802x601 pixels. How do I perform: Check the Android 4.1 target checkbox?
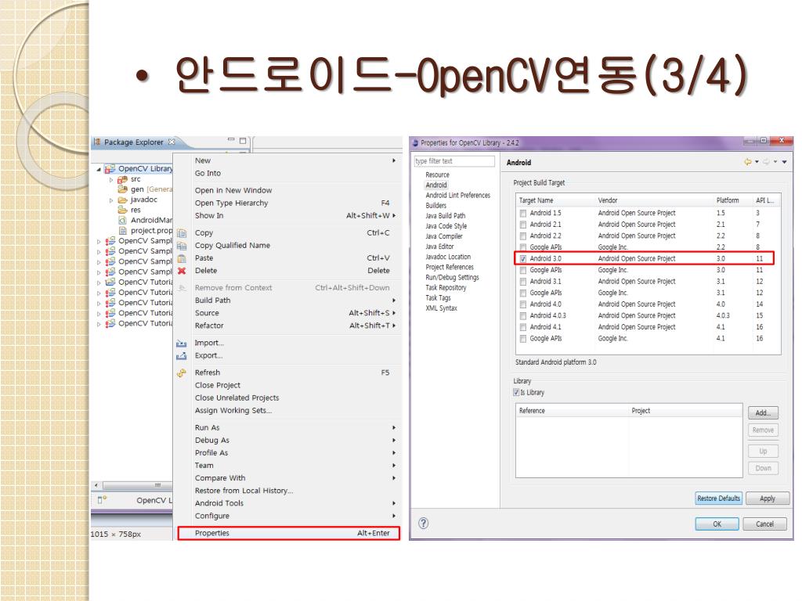click(522, 327)
